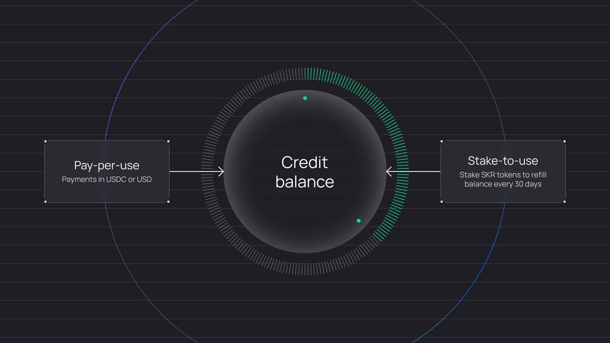
Task: Click bottom-left corner marker of Stake-to-use box
Action: 442,202
